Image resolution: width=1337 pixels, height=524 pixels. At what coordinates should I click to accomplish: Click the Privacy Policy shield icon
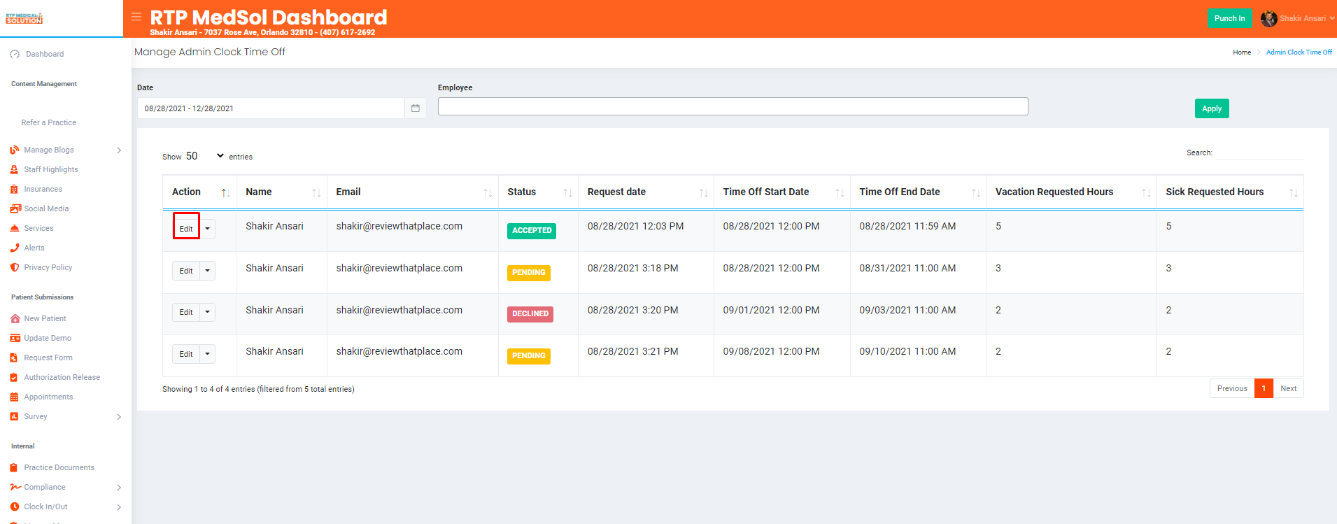[x=15, y=267]
